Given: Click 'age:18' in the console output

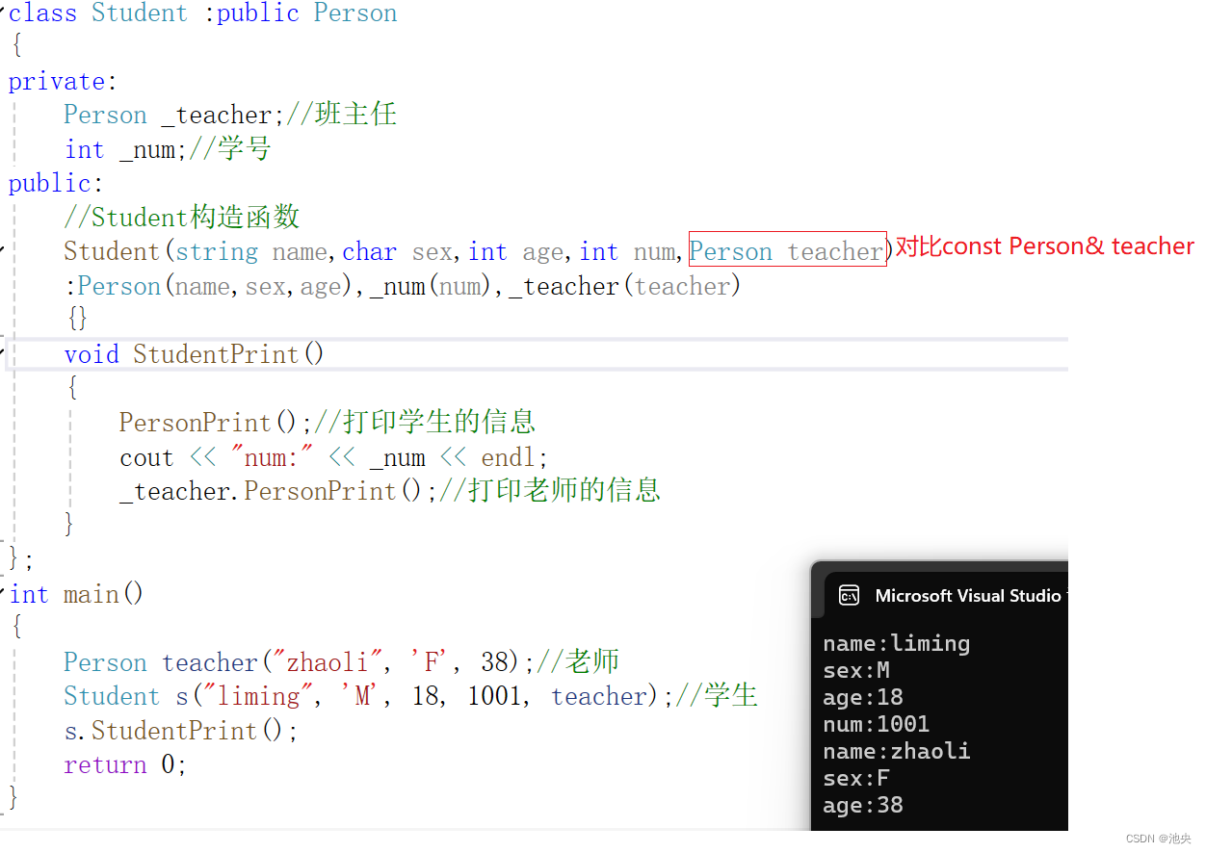Looking at the screenshot, I should pyautogui.click(x=863, y=697).
